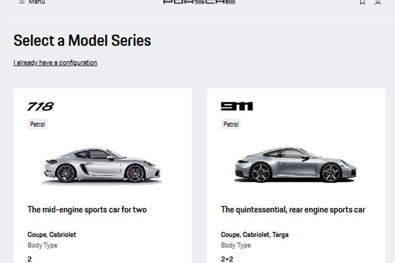
Task: Click 'Body Type' label under 911
Action: pyautogui.click(x=236, y=245)
